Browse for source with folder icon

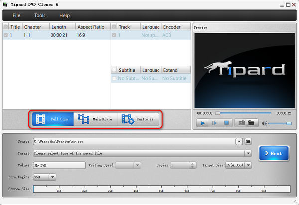click(248, 142)
